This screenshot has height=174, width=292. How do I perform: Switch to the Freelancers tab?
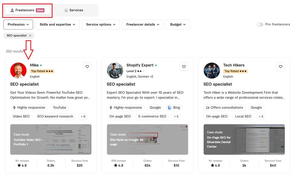[27, 10]
